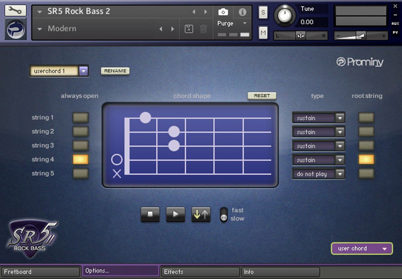Click the wrench edit icon
The image size is (402, 279).
coord(15,11)
